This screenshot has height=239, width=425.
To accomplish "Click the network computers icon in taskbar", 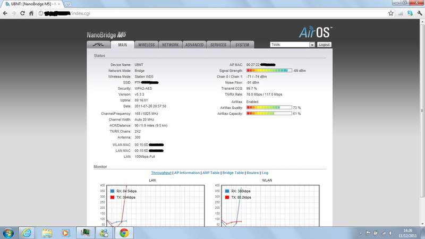I will click(104, 233).
